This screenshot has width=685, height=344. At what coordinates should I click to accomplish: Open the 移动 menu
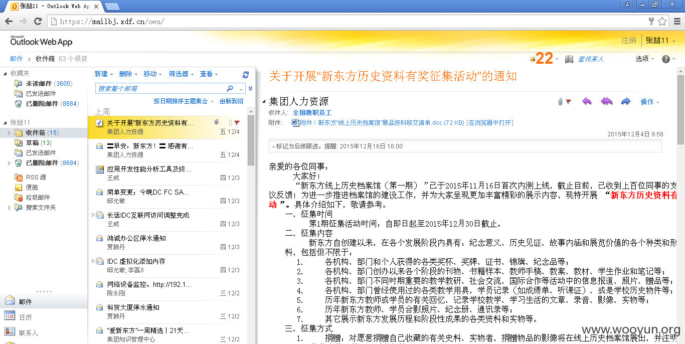click(152, 74)
